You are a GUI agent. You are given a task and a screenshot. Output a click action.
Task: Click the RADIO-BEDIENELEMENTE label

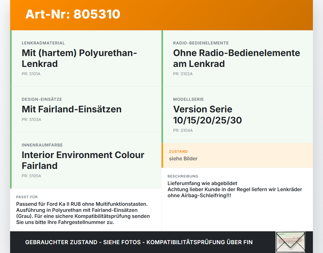(201, 43)
